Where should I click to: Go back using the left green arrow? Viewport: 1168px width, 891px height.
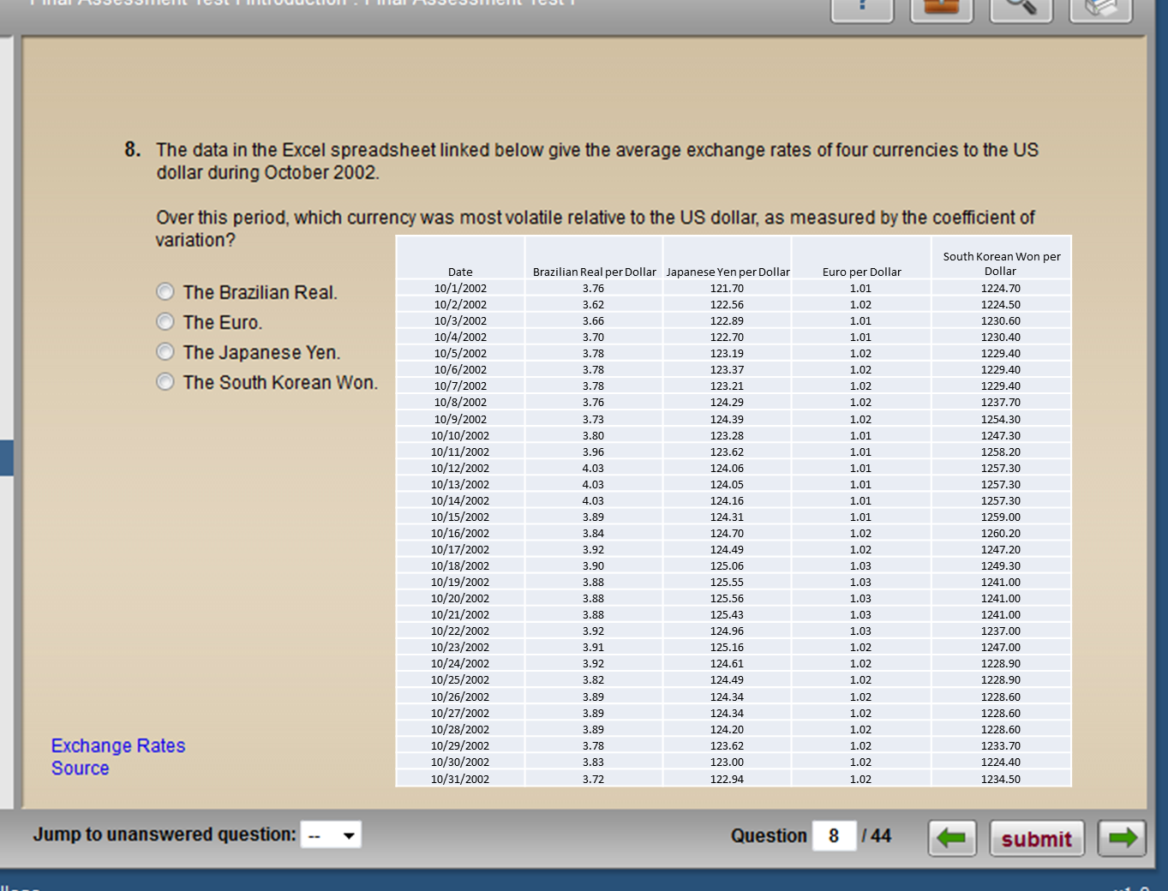coord(952,839)
